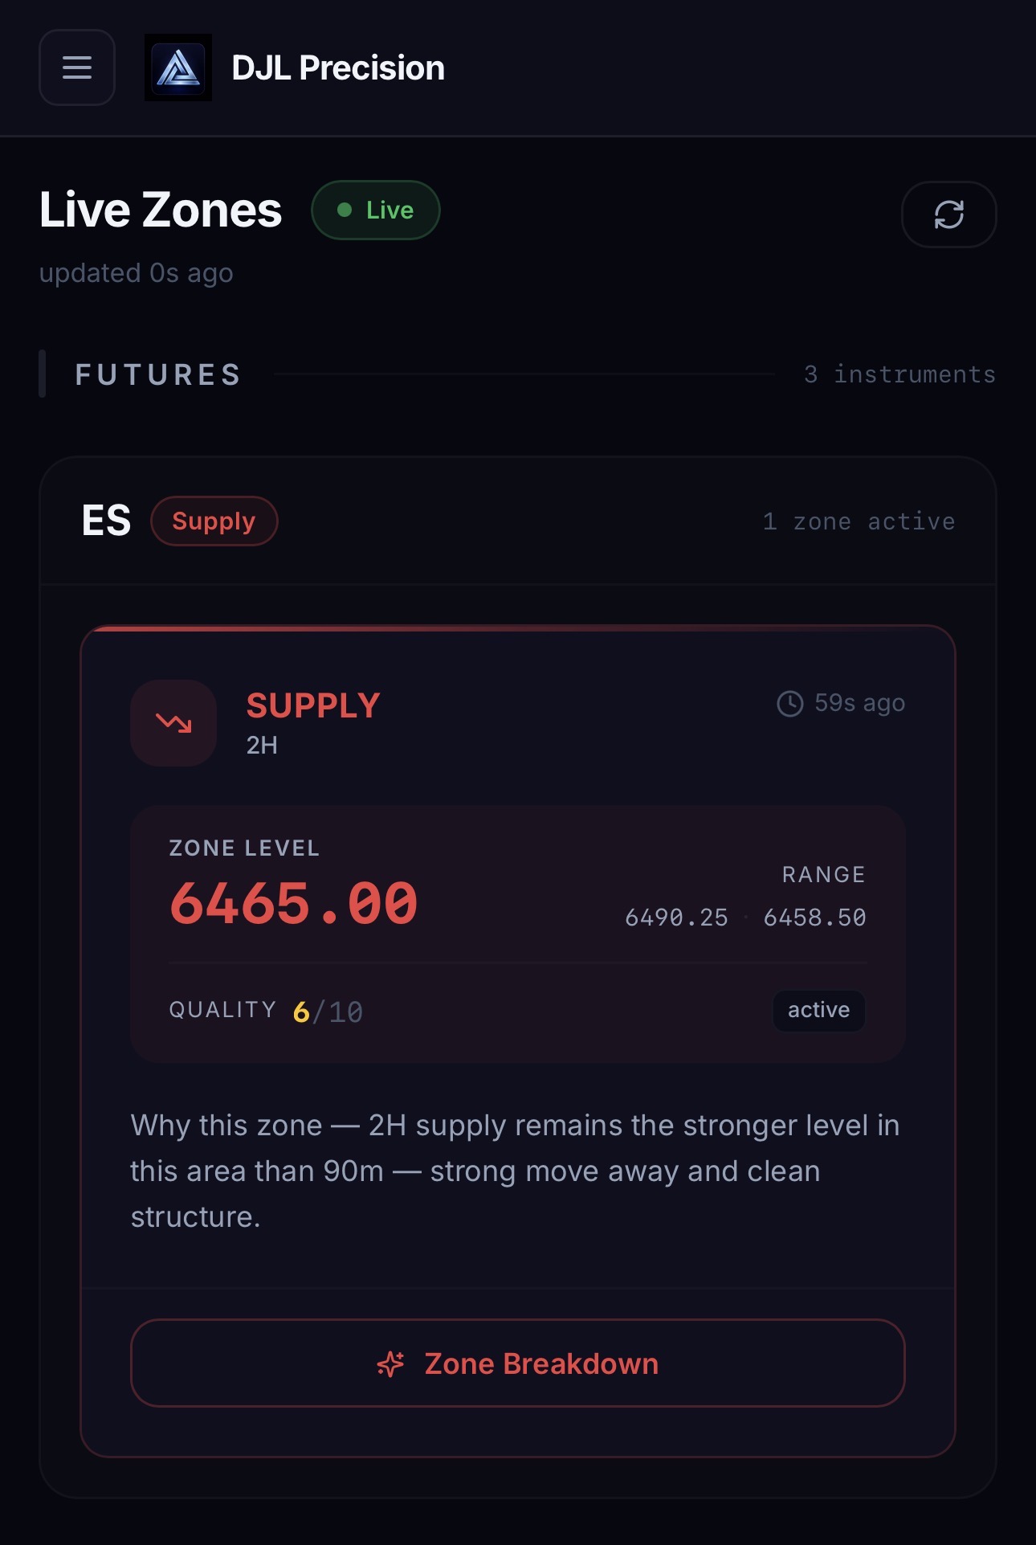Viewport: 1036px width, 1545px height.
Task: Click the sparkle icon on Zone Breakdown
Action: tap(391, 1363)
